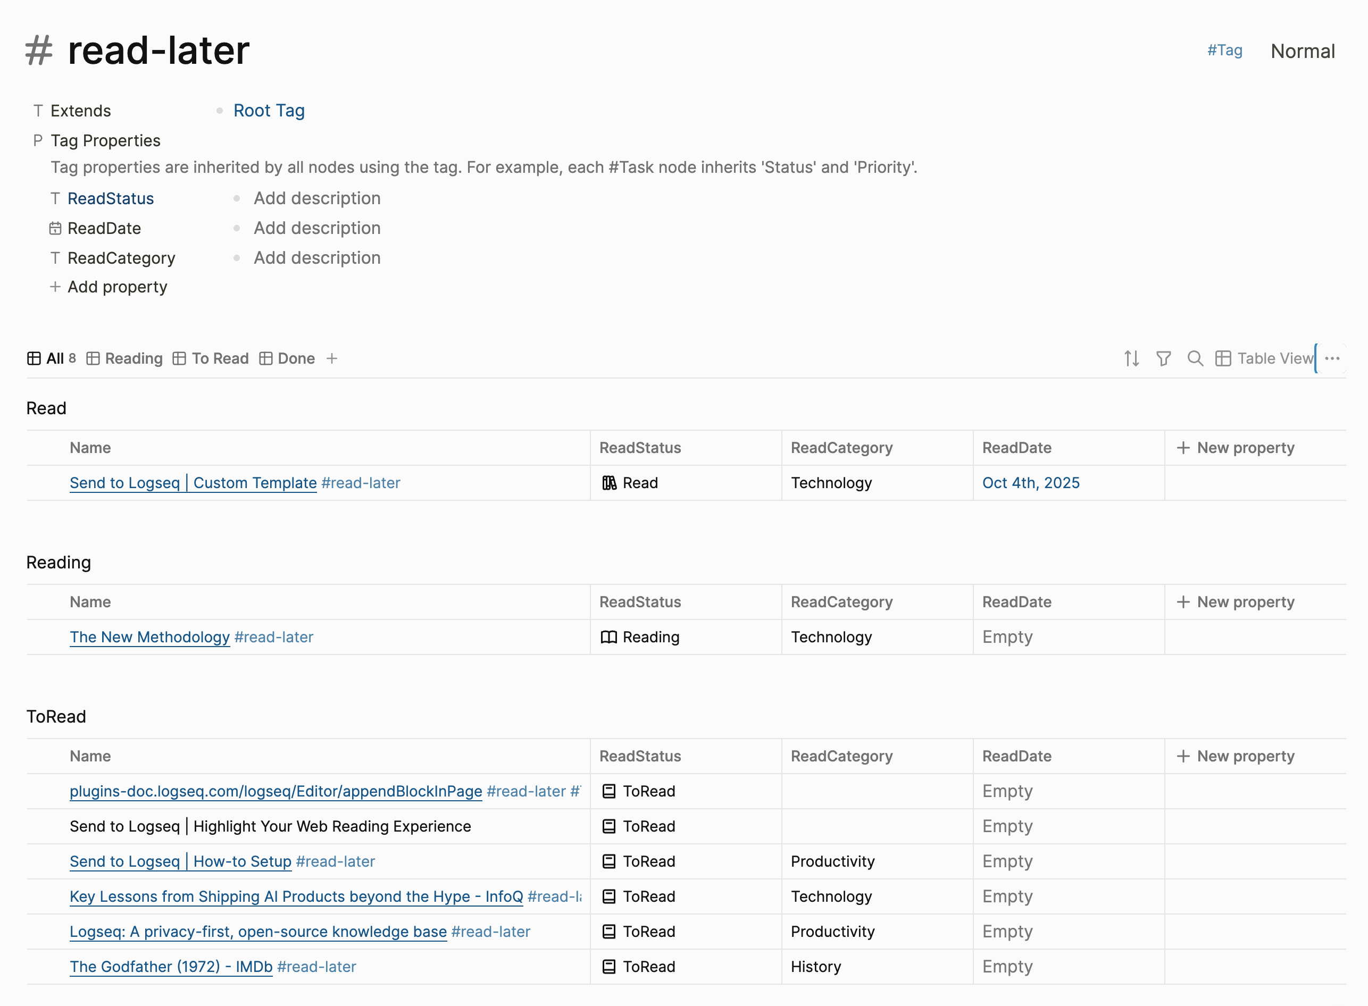Click the sort arrows icon
Viewport: 1368px width, 1006px height.
coord(1132,358)
